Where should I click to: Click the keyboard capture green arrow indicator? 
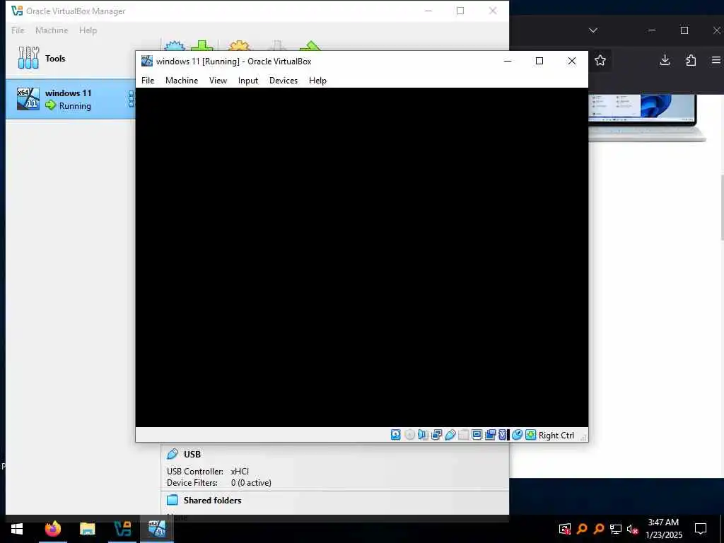(x=530, y=435)
